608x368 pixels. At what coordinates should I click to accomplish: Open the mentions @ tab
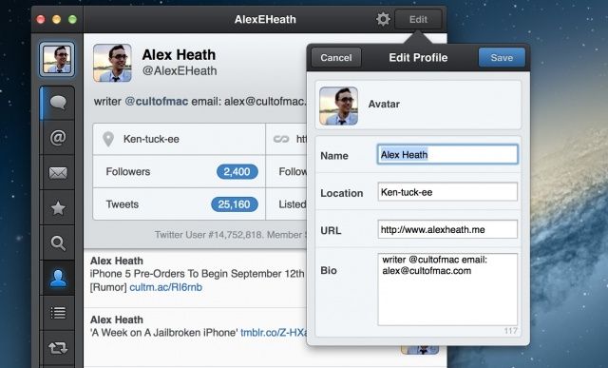(58, 138)
